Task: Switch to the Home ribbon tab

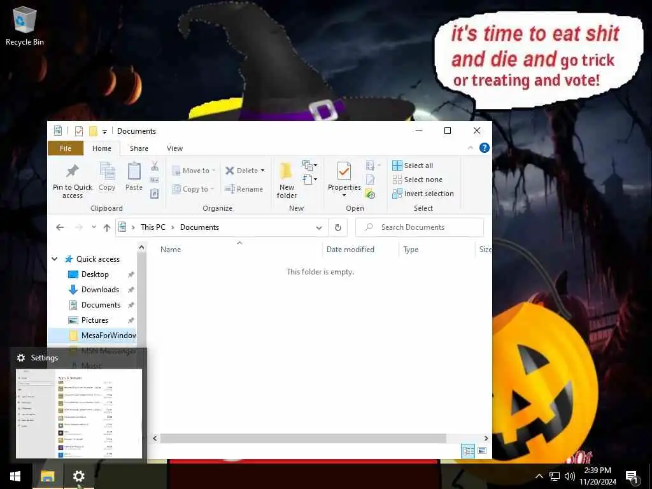Action: [x=102, y=148]
